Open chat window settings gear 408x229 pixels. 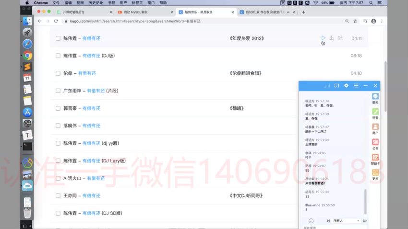[x=346, y=86]
